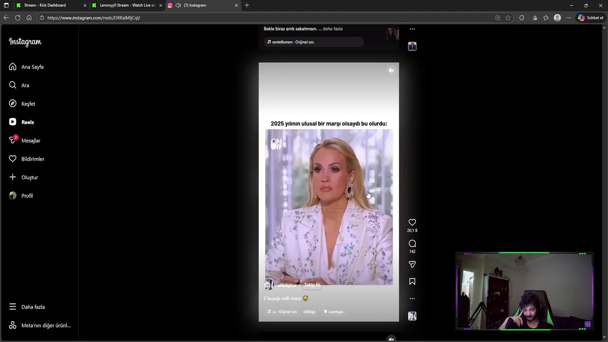This screenshot has width=608, height=342.
Task: Click the reel video to pause
Action: tap(329, 192)
